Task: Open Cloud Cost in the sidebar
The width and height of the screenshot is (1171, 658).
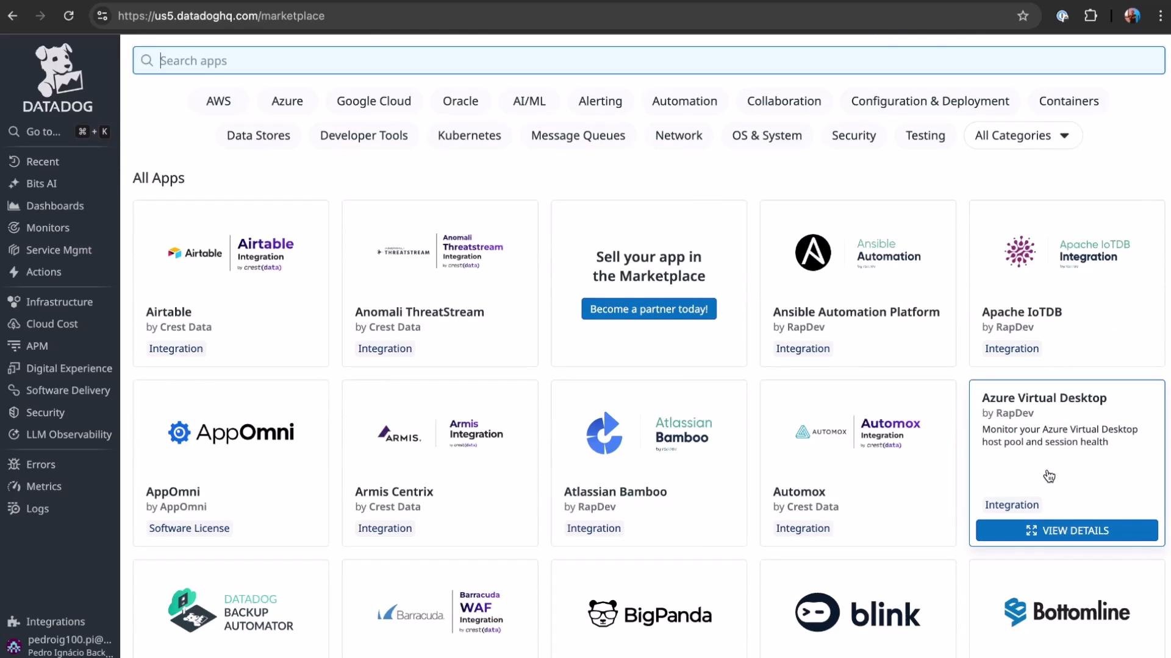Action: (52, 324)
